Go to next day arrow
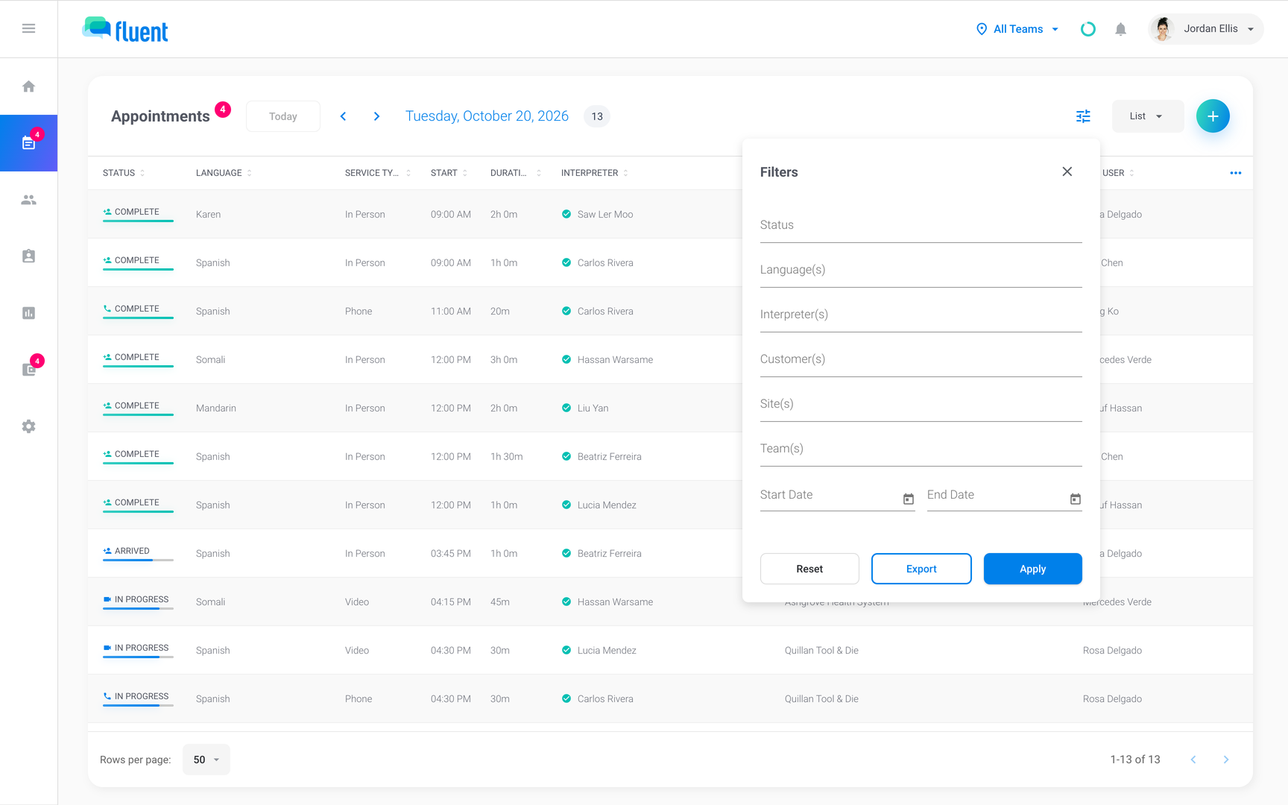Image resolution: width=1288 pixels, height=805 pixels. [x=376, y=116]
